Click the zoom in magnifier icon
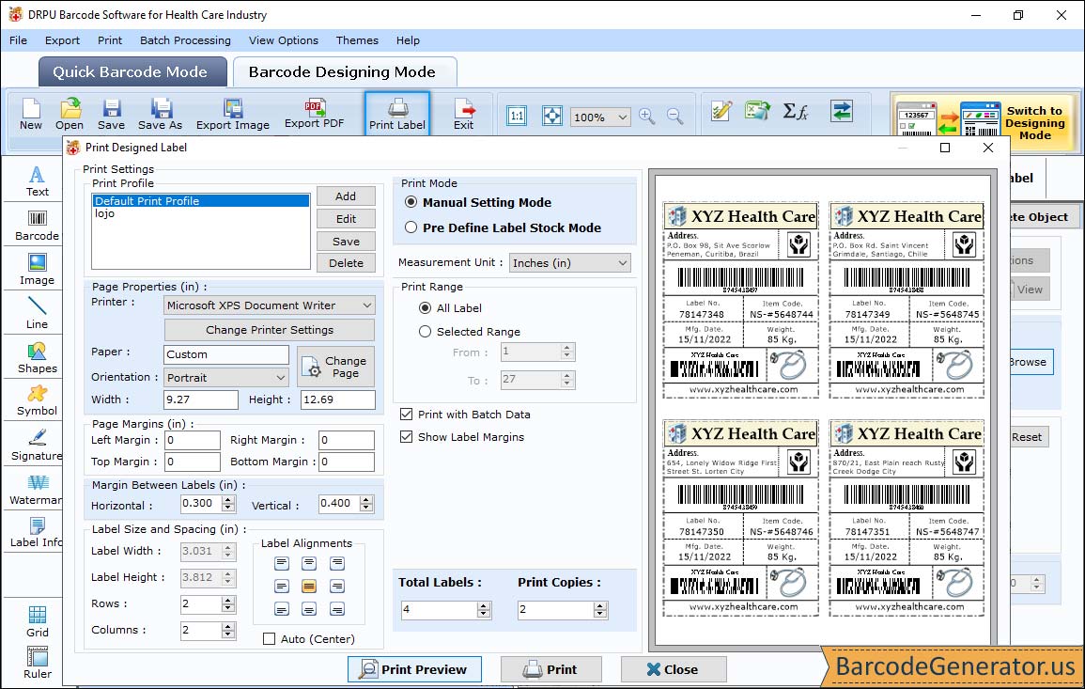Viewport: 1085px width, 689px height. [647, 116]
